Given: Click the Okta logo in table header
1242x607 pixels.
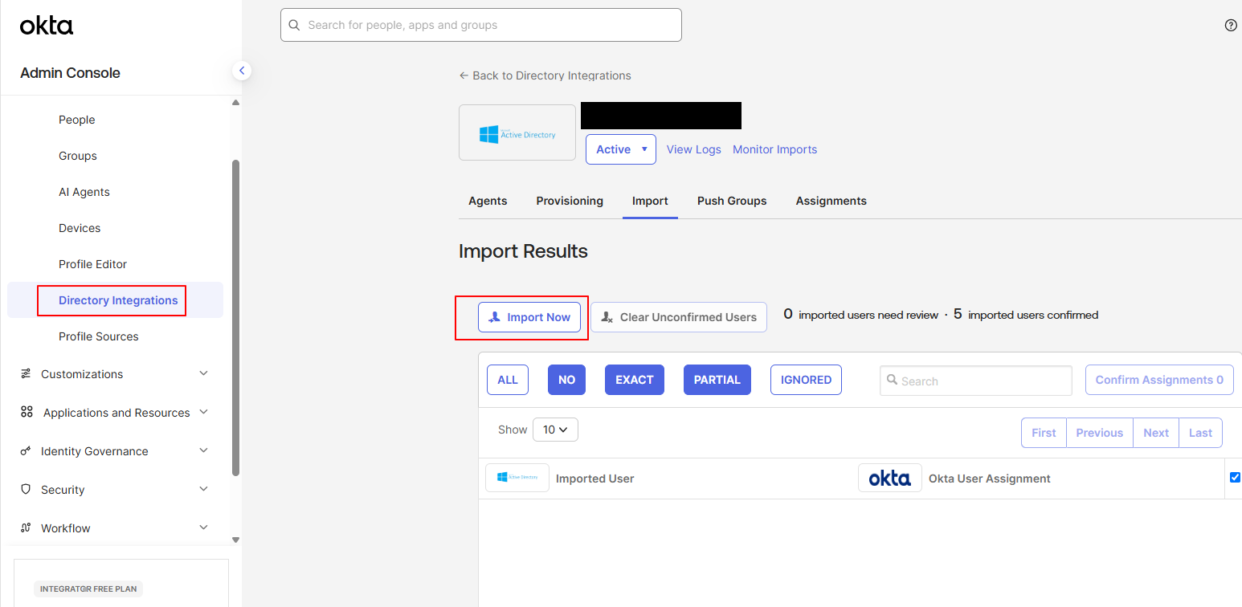Looking at the screenshot, I should click(x=890, y=478).
